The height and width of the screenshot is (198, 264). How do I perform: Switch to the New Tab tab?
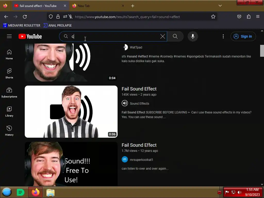point(98,6)
